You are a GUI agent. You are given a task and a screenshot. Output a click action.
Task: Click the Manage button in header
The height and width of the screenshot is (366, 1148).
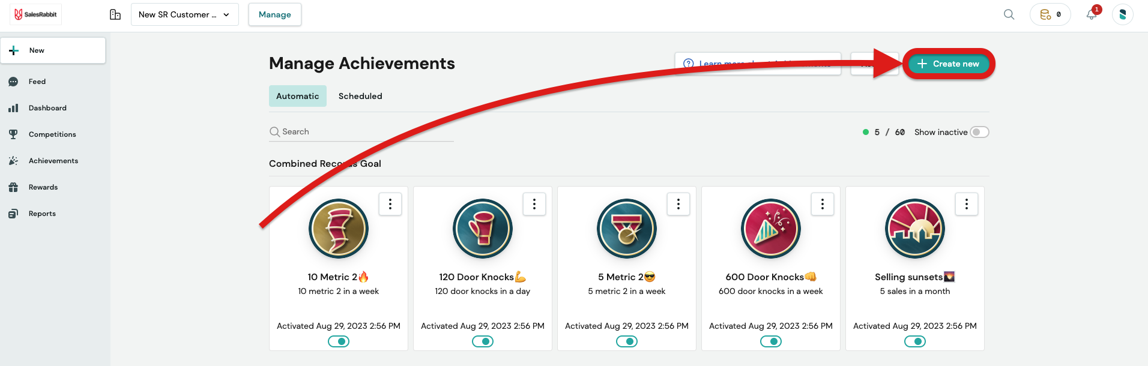[x=274, y=14]
